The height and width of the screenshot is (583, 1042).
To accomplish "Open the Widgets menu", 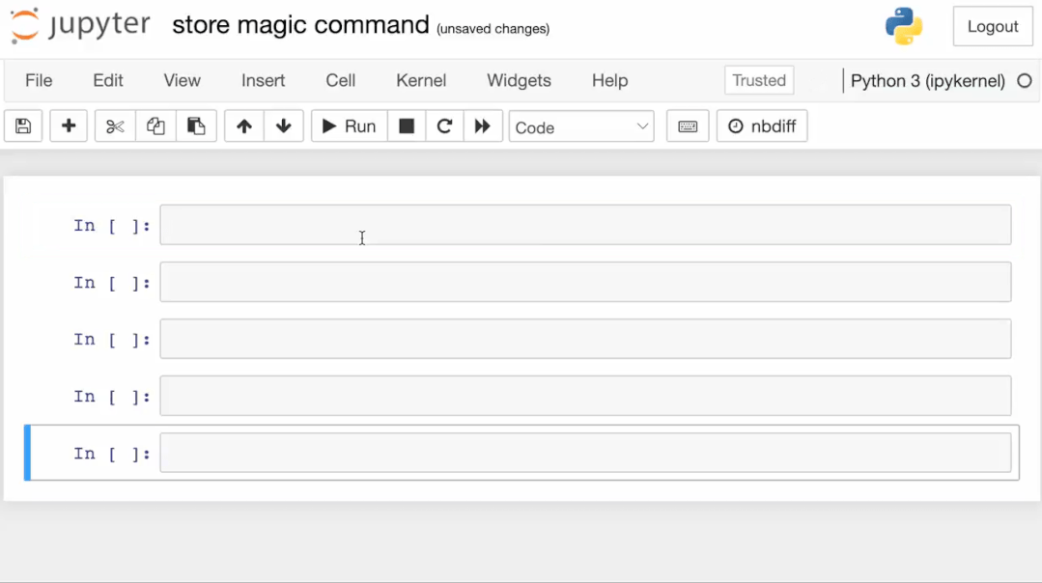I will 519,80.
